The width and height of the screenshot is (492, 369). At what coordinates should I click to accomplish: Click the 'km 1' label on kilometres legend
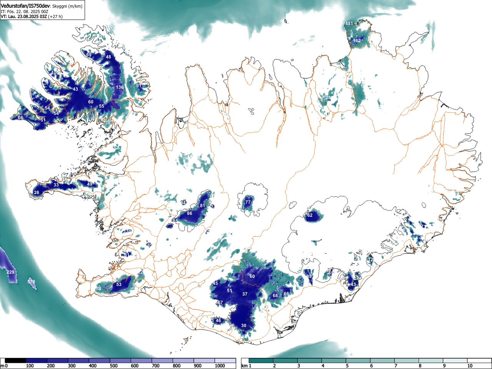(x=246, y=366)
